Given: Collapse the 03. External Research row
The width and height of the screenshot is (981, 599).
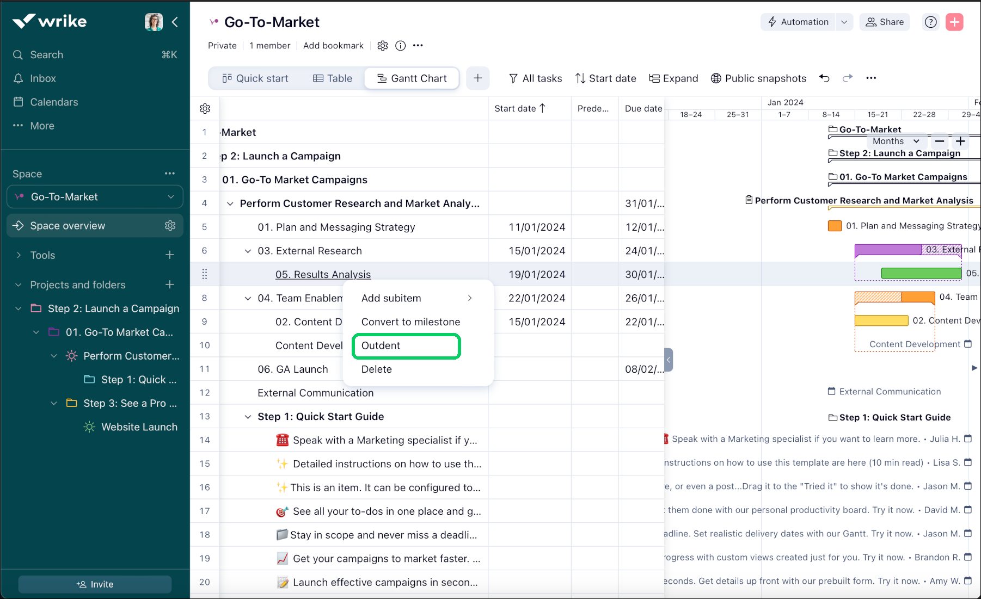Looking at the screenshot, I should (248, 250).
